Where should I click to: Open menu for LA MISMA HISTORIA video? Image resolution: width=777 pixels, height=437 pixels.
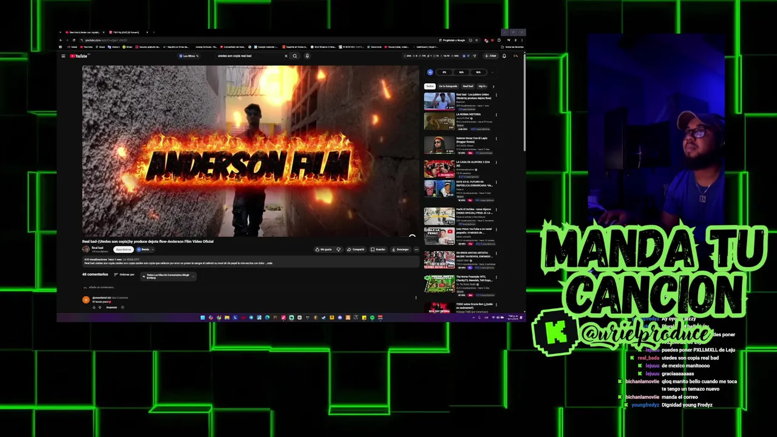coord(496,115)
